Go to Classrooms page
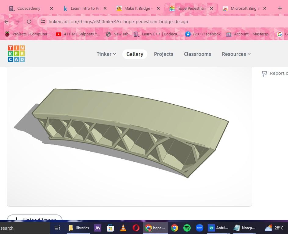 (x=197, y=54)
